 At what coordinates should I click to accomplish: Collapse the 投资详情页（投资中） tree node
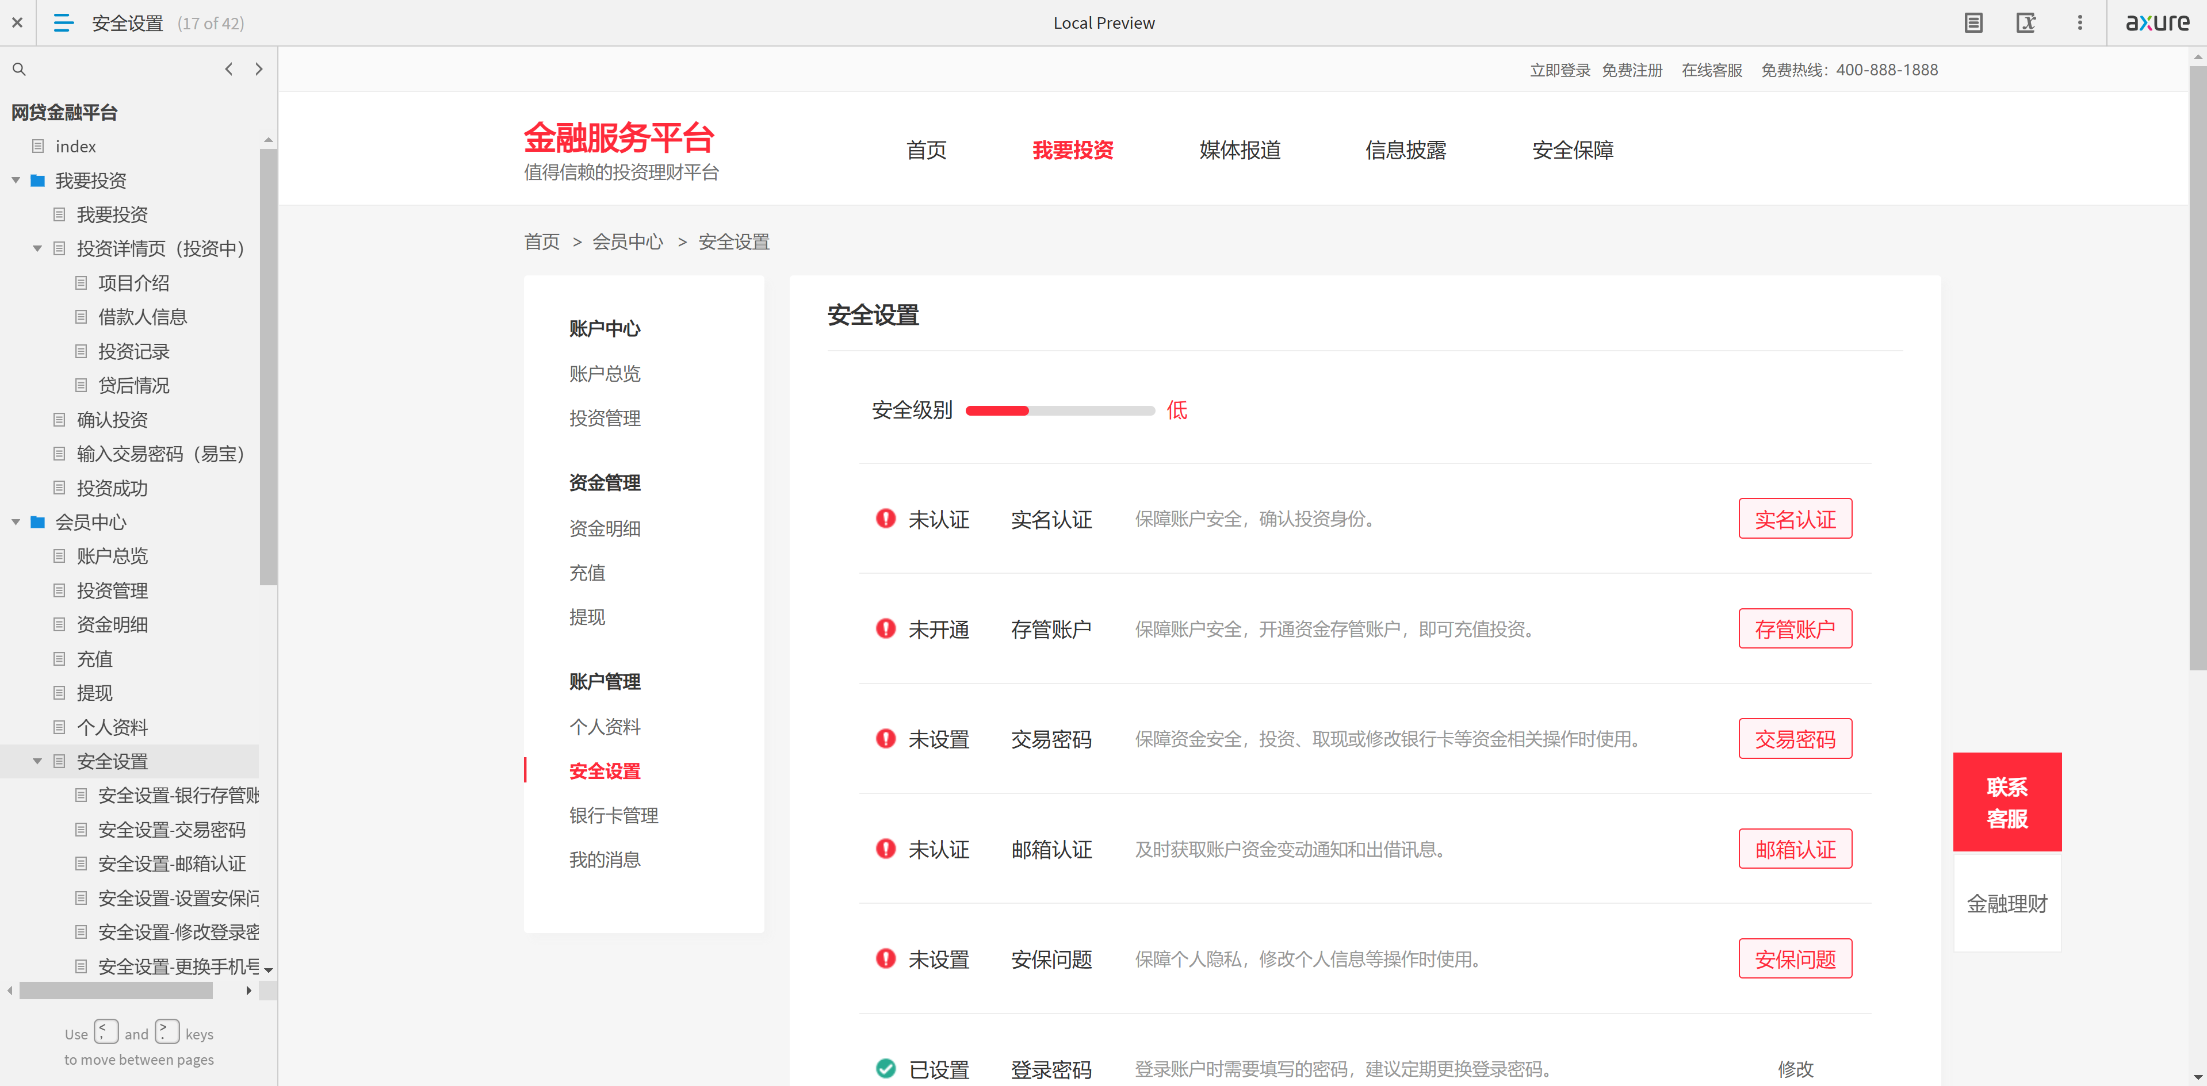[x=37, y=248]
